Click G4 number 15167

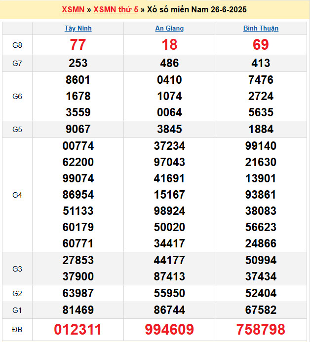[169, 195]
